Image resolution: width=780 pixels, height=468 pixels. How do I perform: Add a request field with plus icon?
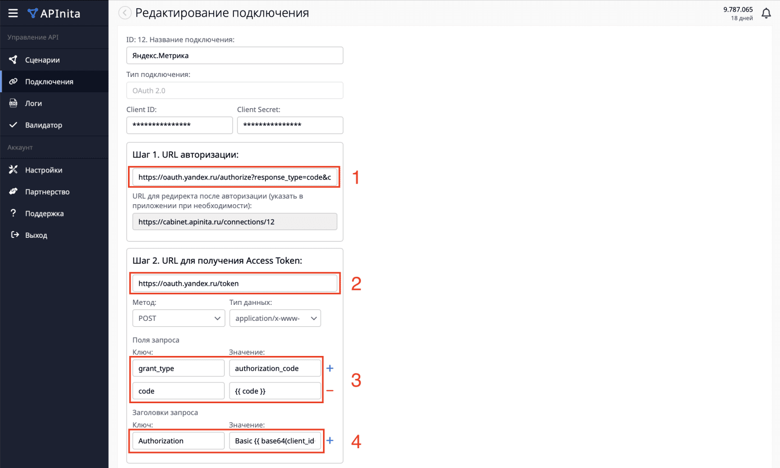[x=330, y=368]
